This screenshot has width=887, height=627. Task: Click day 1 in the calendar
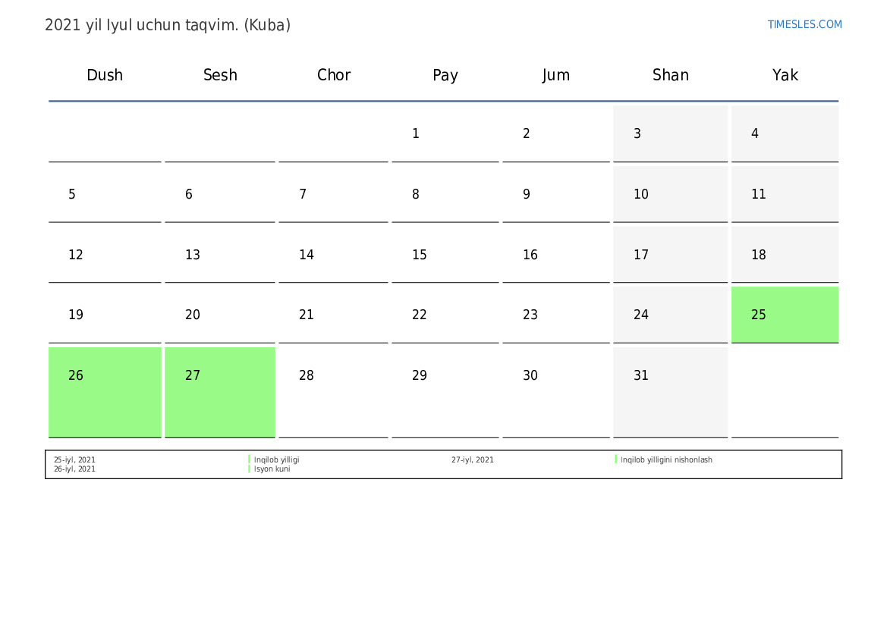click(445, 133)
